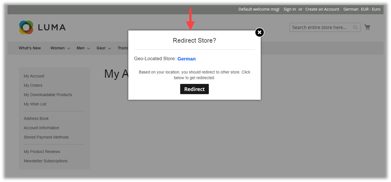Viewport: 391px width, 182px height.
Task: Go to My Wish List
Action: coord(35,104)
